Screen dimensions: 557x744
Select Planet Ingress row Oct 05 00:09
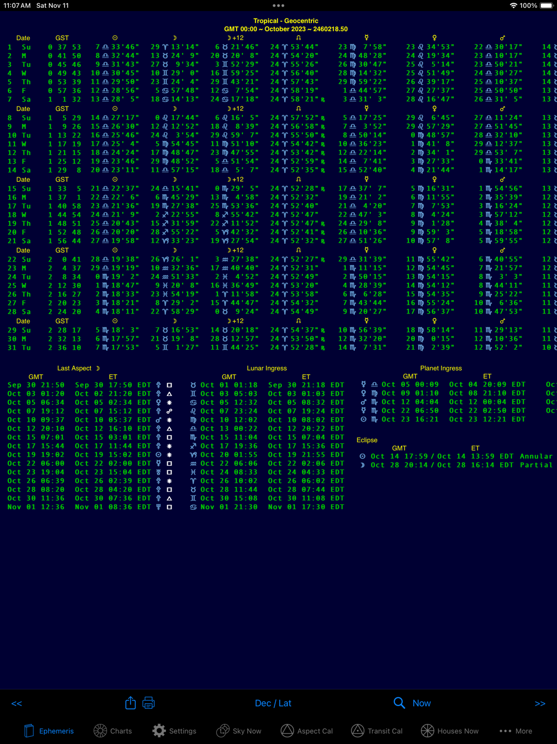click(x=443, y=384)
